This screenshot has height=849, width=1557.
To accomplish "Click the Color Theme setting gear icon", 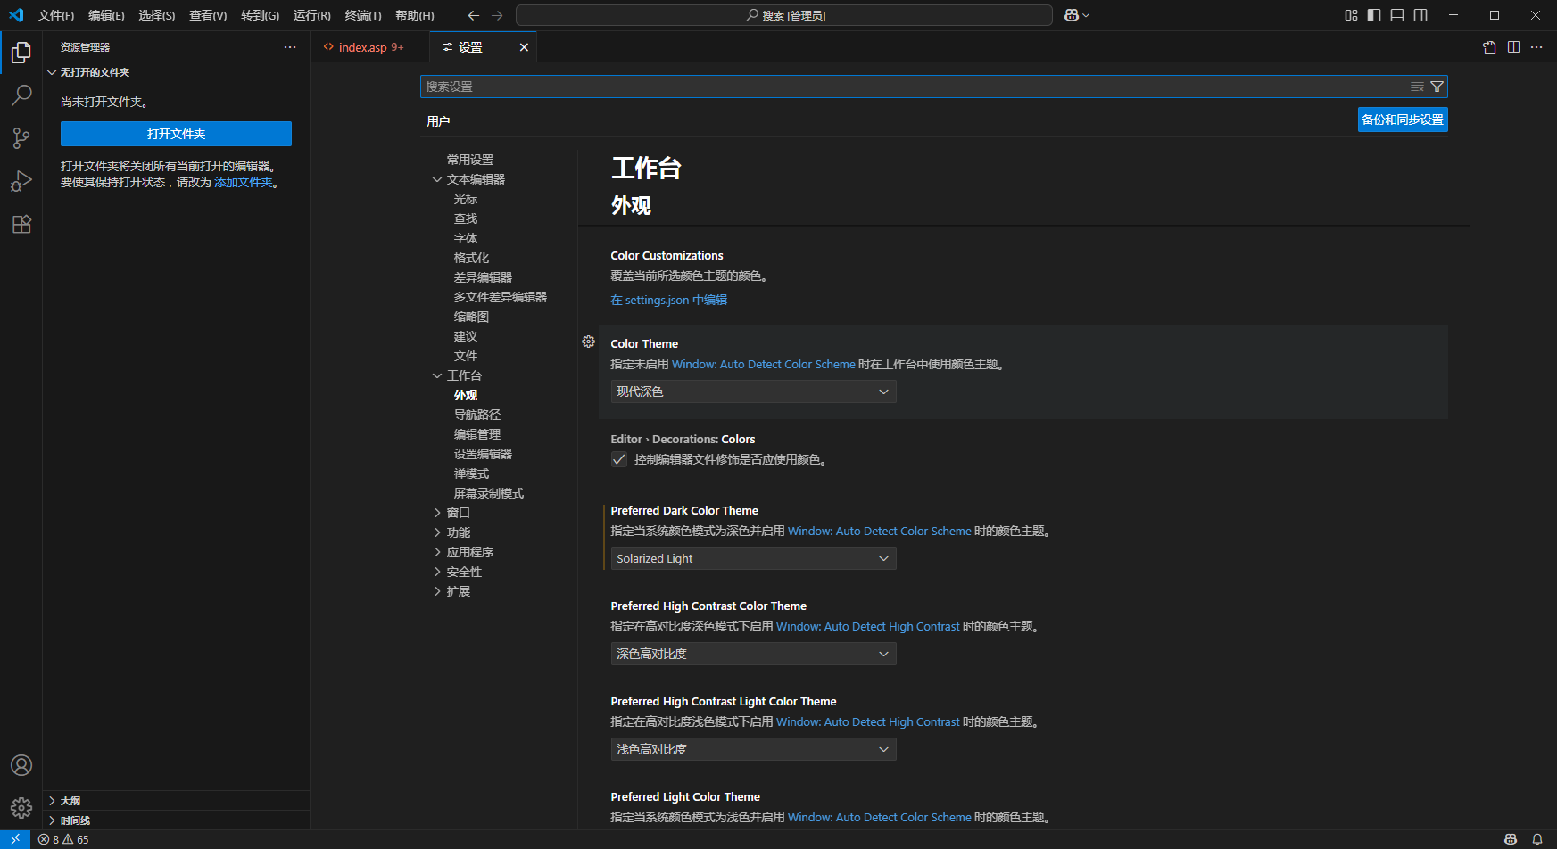I will click(x=588, y=342).
